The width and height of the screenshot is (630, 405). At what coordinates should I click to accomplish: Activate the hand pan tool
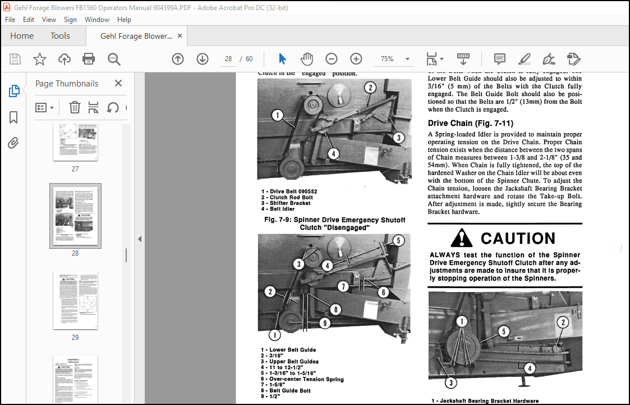pos(306,59)
